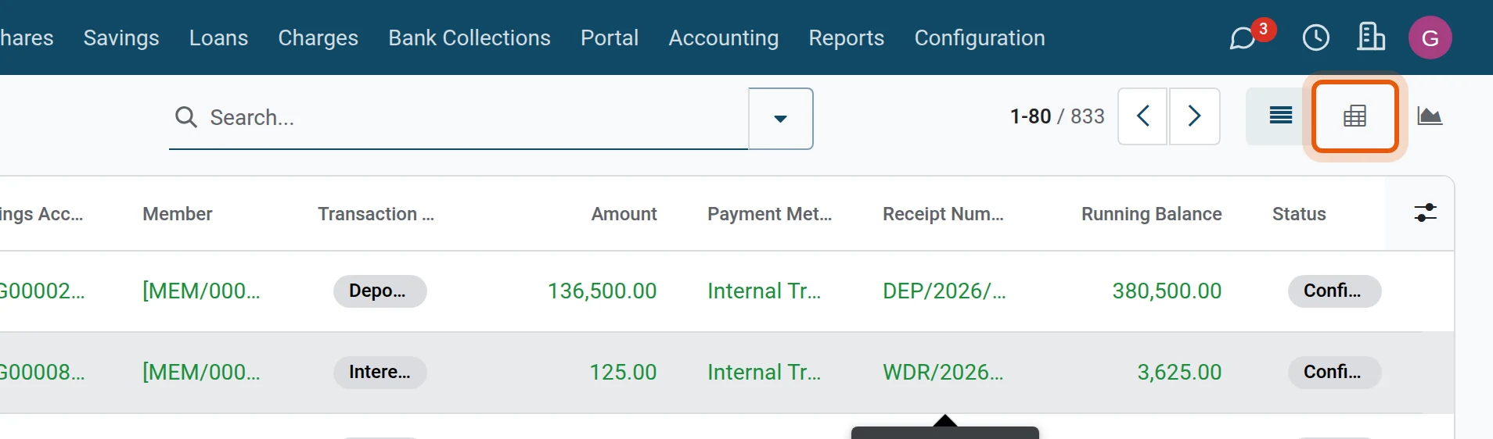The height and width of the screenshot is (439, 1493).
Task: Open the Accounting menu
Action: click(x=724, y=37)
